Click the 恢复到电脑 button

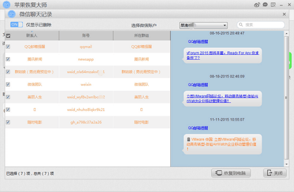(x=231, y=173)
